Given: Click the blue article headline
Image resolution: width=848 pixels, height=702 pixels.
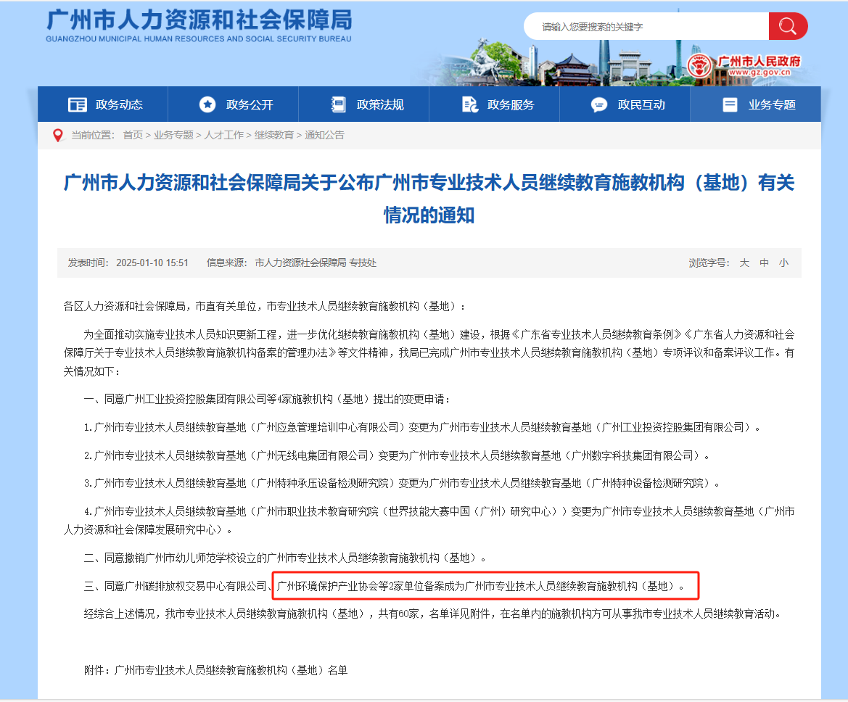Looking at the screenshot, I should (429, 199).
